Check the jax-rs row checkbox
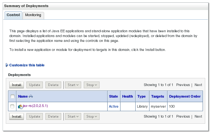The image size is (211, 135). point(13,106)
